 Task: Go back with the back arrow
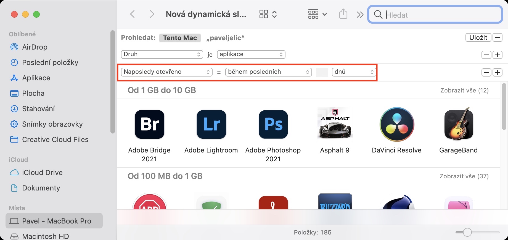133,14
